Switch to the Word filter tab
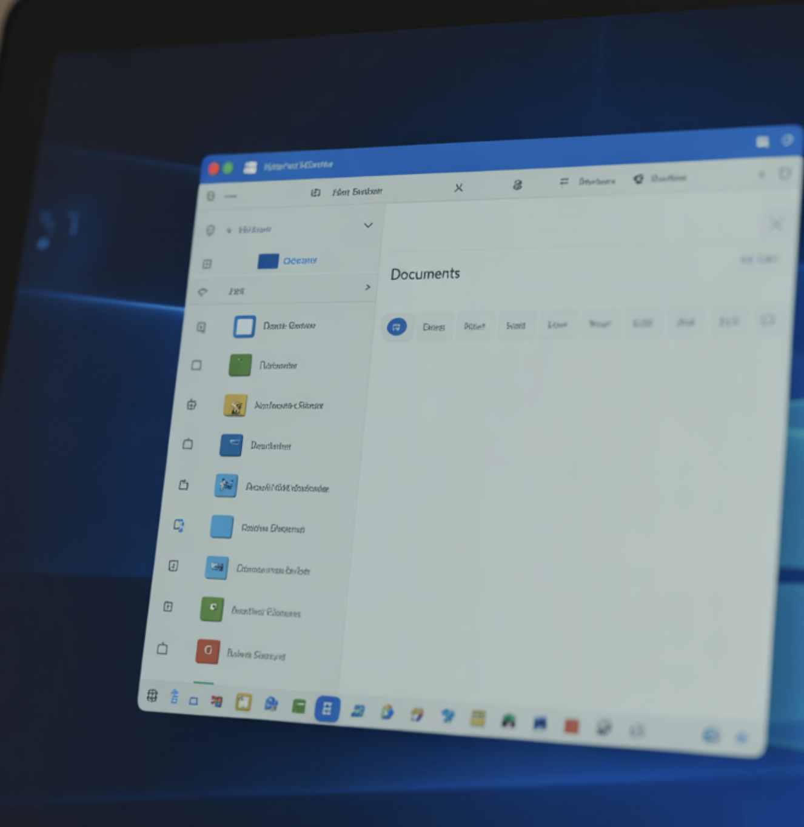 (x=517, y=325)
